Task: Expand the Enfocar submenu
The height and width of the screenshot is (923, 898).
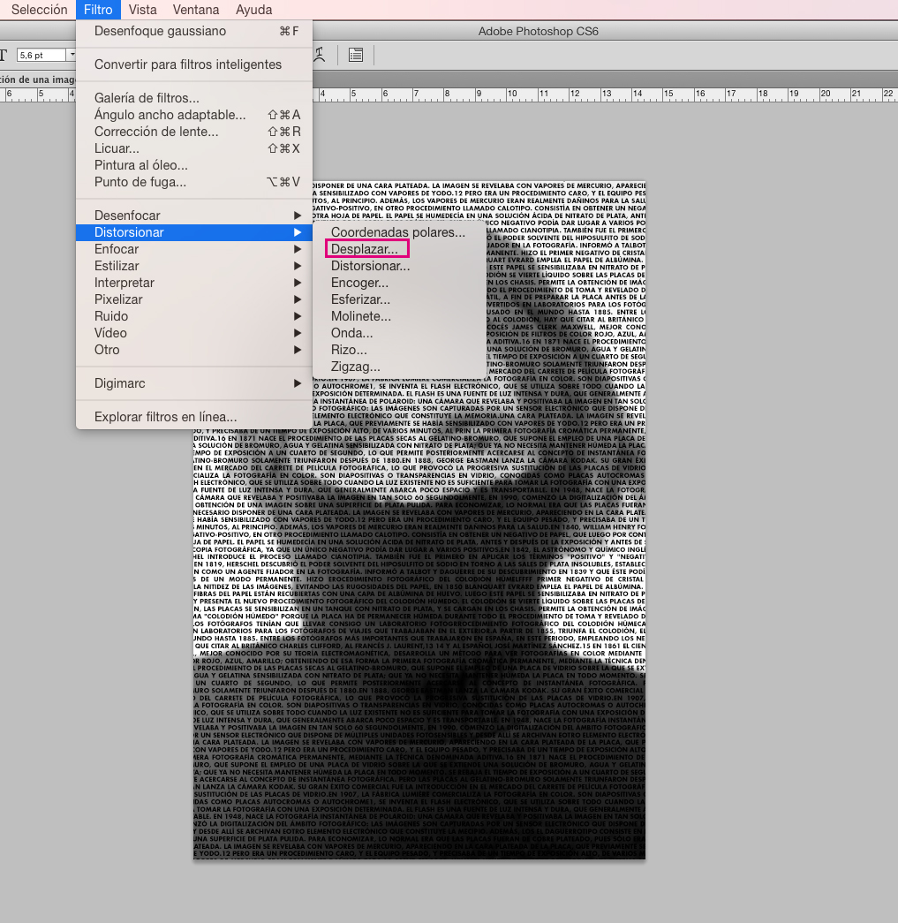Action: click(x=194, y=249)
